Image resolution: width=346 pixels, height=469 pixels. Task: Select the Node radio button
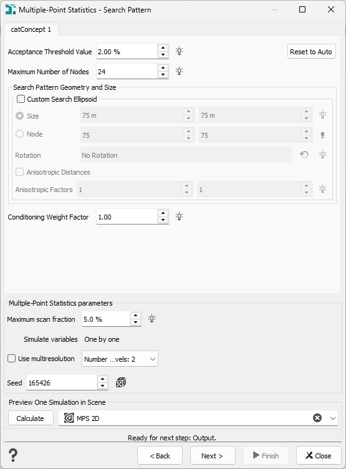[x=19, y=133]
